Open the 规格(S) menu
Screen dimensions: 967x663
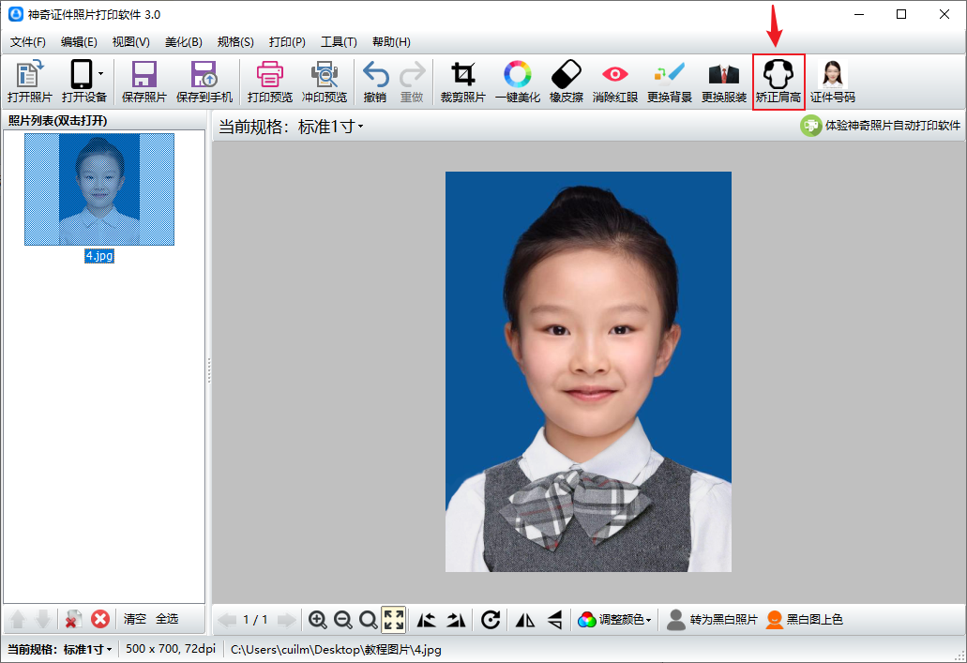coord(234,42)
